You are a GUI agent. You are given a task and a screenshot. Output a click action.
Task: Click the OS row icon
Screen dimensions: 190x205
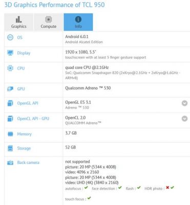pos(10,38)
